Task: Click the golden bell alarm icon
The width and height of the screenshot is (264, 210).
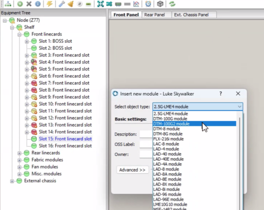Action: [x=71, y=4]
